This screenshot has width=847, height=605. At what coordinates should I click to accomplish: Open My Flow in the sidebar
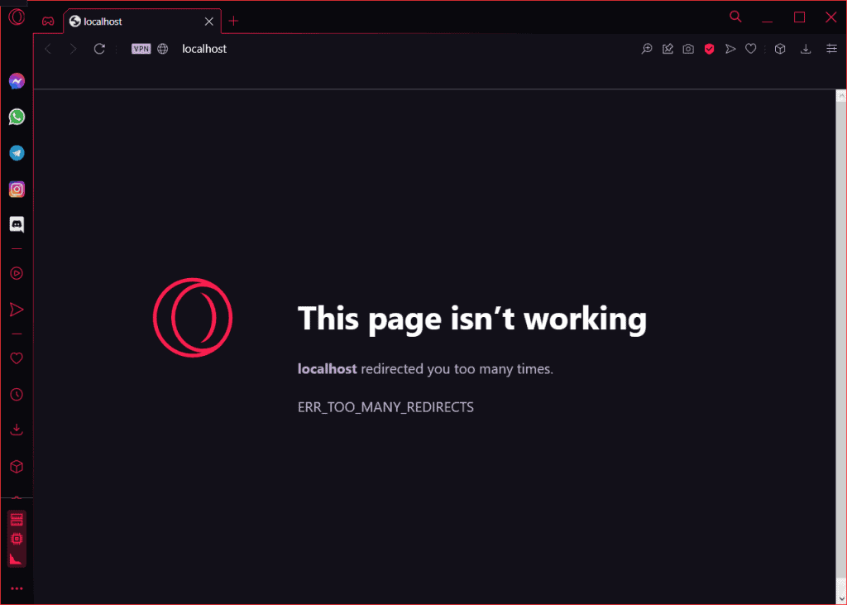click(x=17, y=310)
